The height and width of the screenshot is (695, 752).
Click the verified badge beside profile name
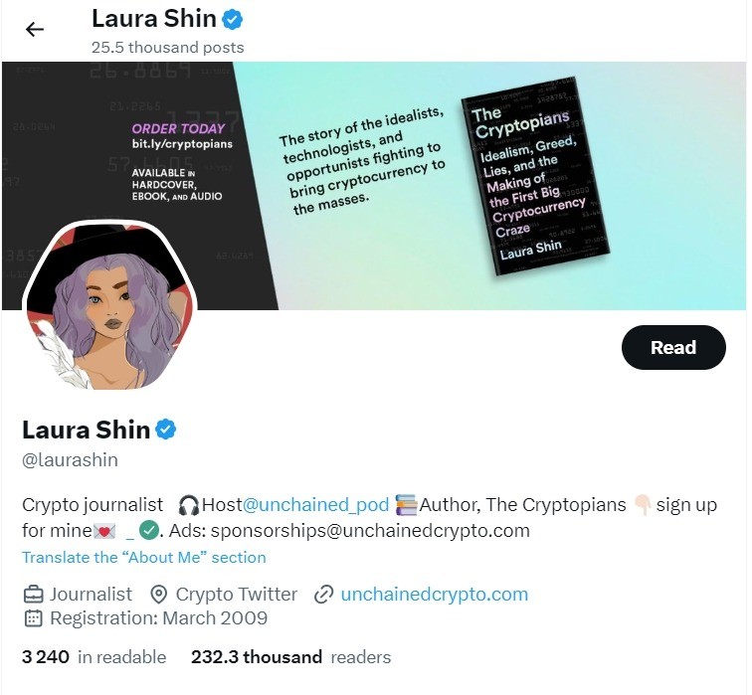point(165,429)
